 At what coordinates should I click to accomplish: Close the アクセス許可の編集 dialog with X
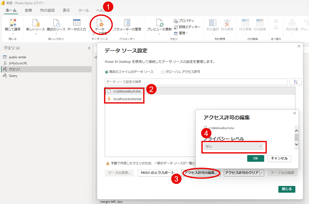pyautogui.click(x=295, y=113)
